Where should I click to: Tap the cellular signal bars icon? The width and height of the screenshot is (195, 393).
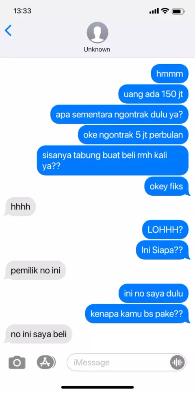(154, 11)
